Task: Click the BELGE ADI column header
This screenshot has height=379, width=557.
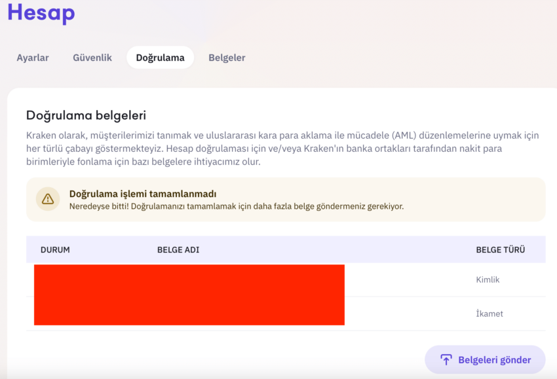Action: coord(178,250)
